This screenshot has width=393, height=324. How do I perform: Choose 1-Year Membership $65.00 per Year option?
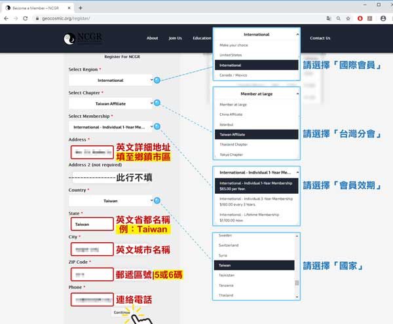(x=256, y=186)
